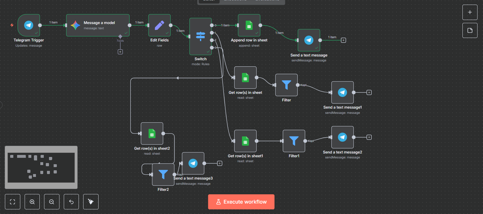483x214 pixels.
Task: Fit the workflow to view
Action: coord(12,202)
